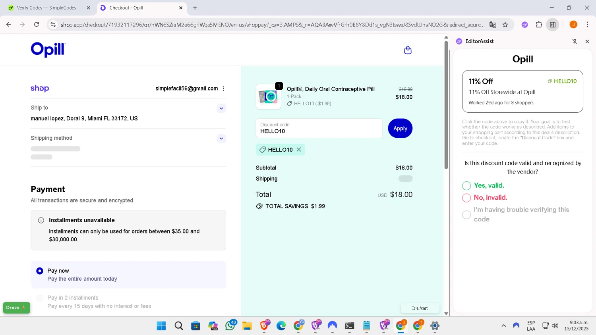This screenshot has width=596, height=335.
Task: Open the Windows Start menu
Action: click(161, 326)
